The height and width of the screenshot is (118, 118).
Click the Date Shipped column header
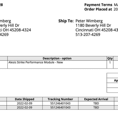point(24,99)
